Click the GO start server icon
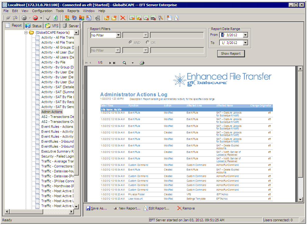This screenshot has width=307, height=225. (24, 18)
